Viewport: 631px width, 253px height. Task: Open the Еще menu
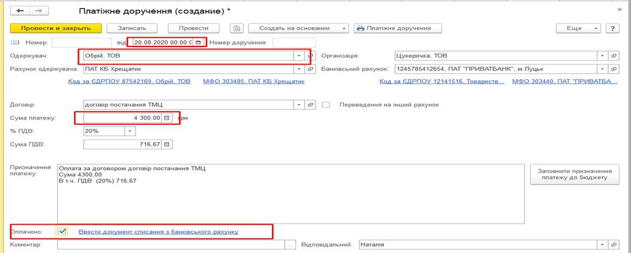pos(579,28)
